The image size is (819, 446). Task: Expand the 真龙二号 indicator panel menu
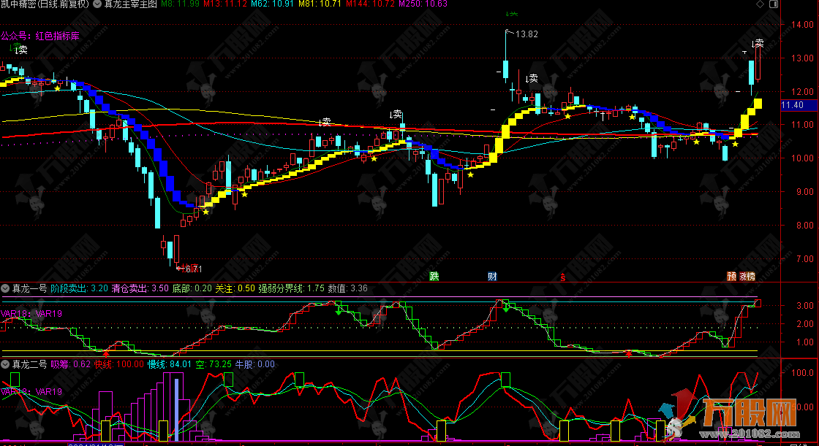tap(6, 364)
